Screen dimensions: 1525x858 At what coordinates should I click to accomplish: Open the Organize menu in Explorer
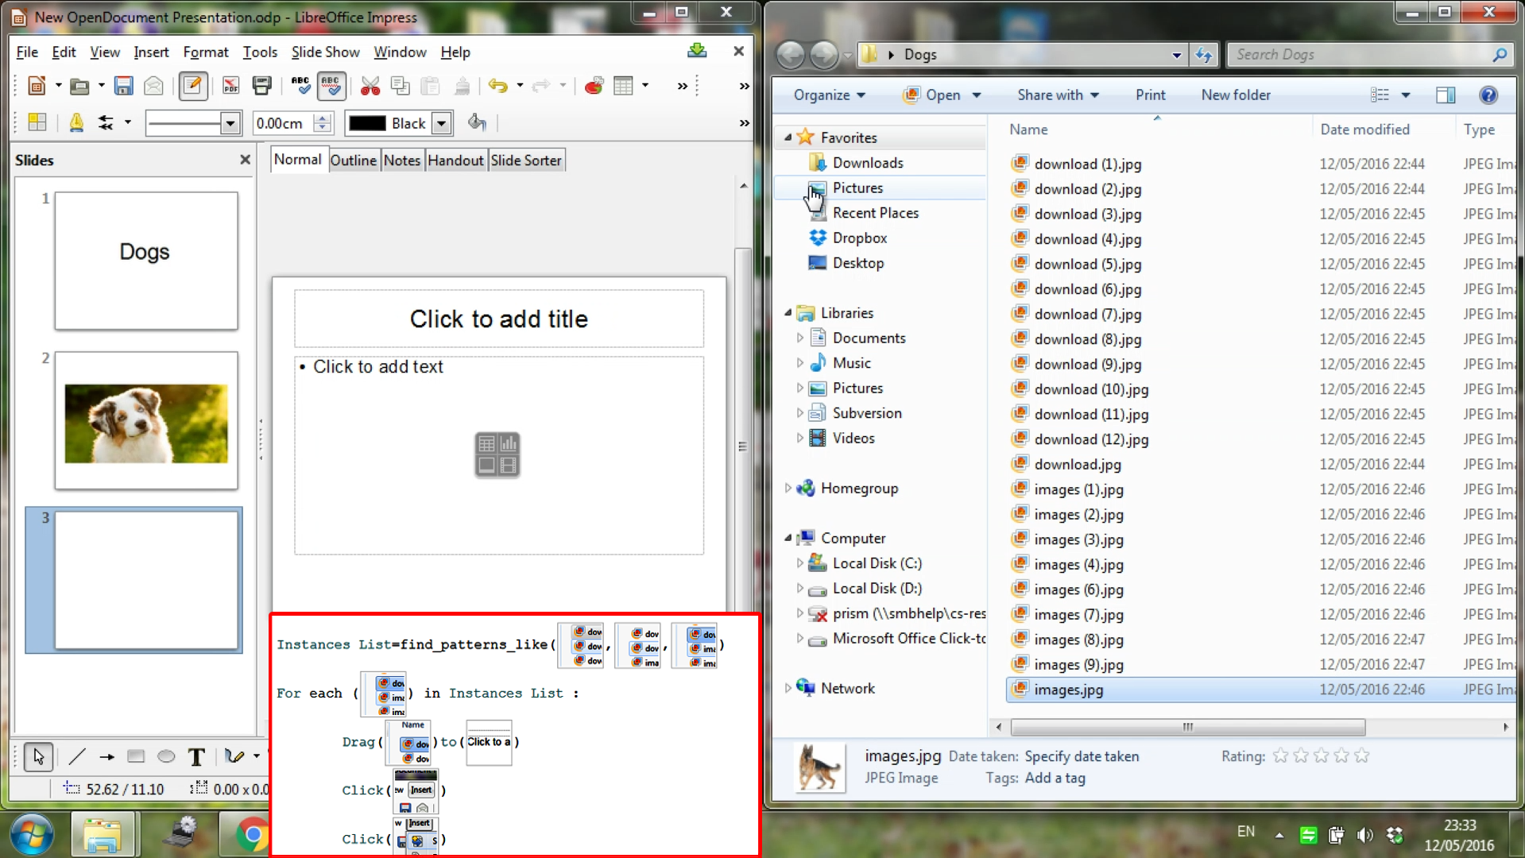pyautogui.click(x=829, y=95)
